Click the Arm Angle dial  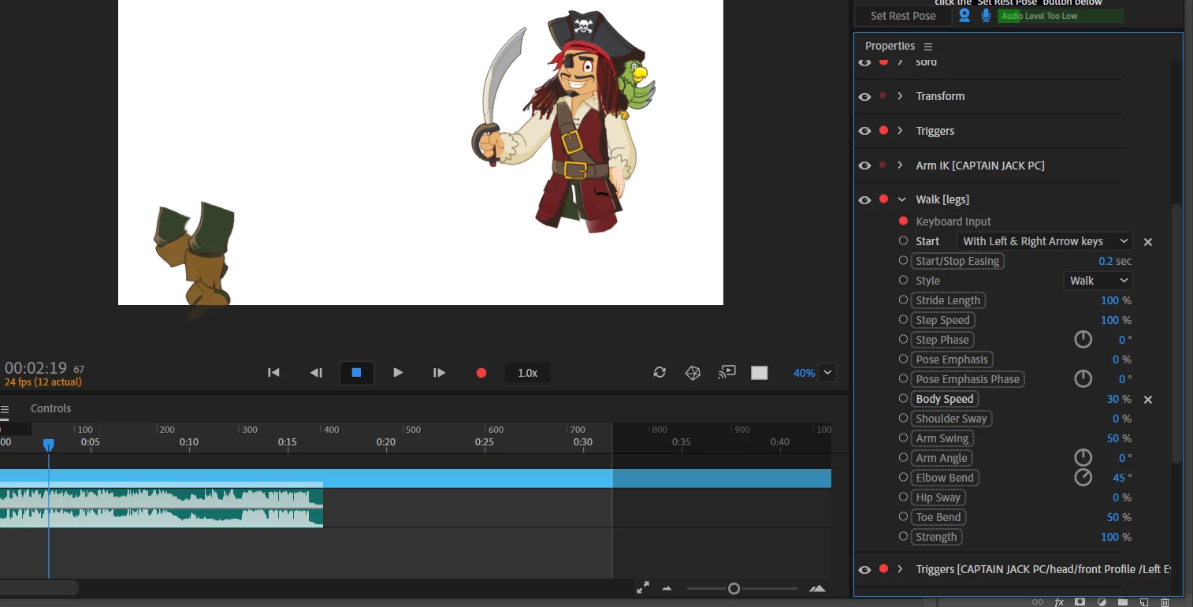pos(1083,458)
